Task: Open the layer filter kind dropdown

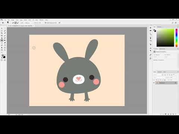Action: pos(157,75)
